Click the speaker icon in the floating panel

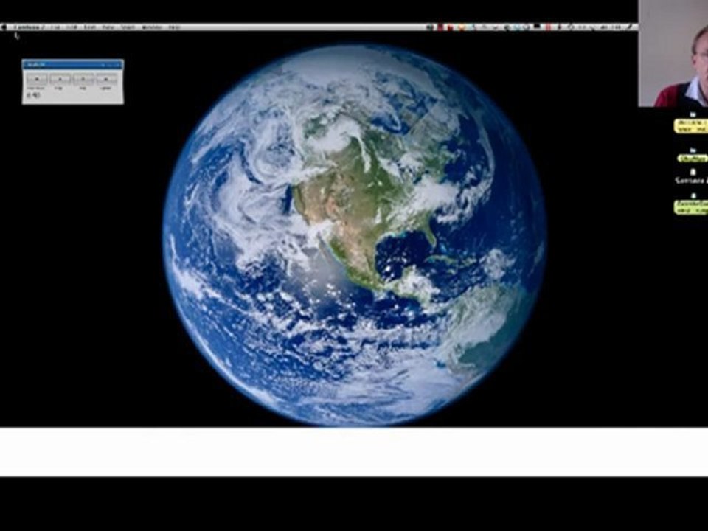[x=36, y=95]
